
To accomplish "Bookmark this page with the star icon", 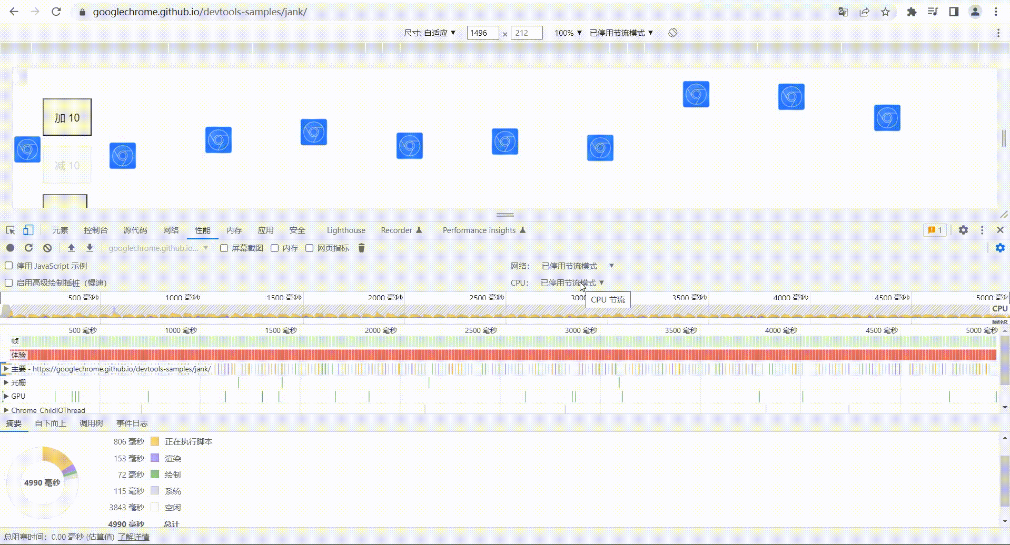I will tap(885, 12).
